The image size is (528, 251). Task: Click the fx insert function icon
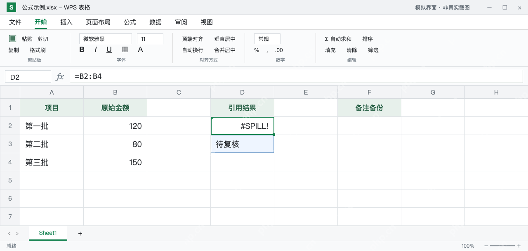(60, 76)
